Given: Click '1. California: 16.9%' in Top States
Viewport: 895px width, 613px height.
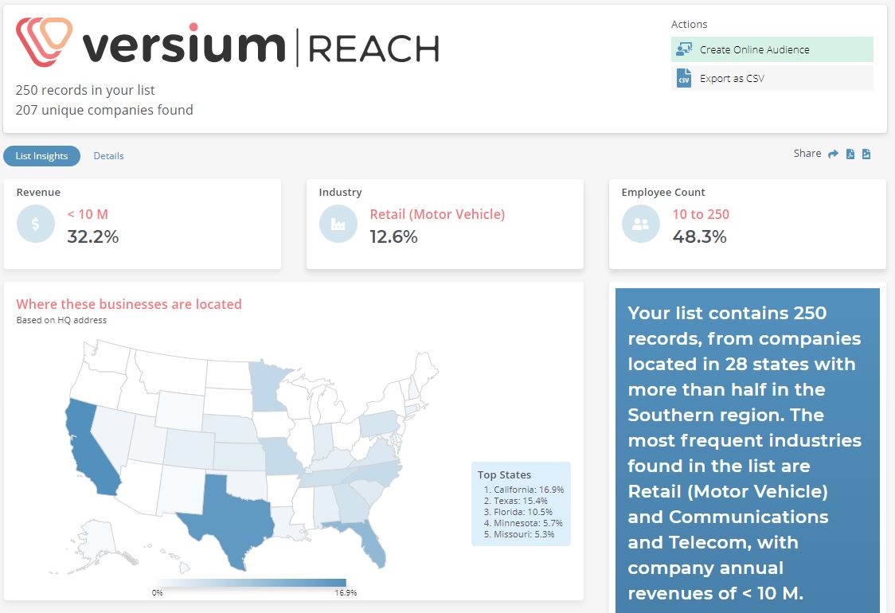Looking at the screenshot, I should (x=523, y=490).
